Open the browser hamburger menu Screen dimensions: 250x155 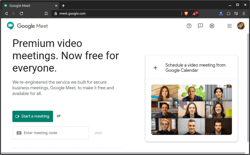(244, 14)
